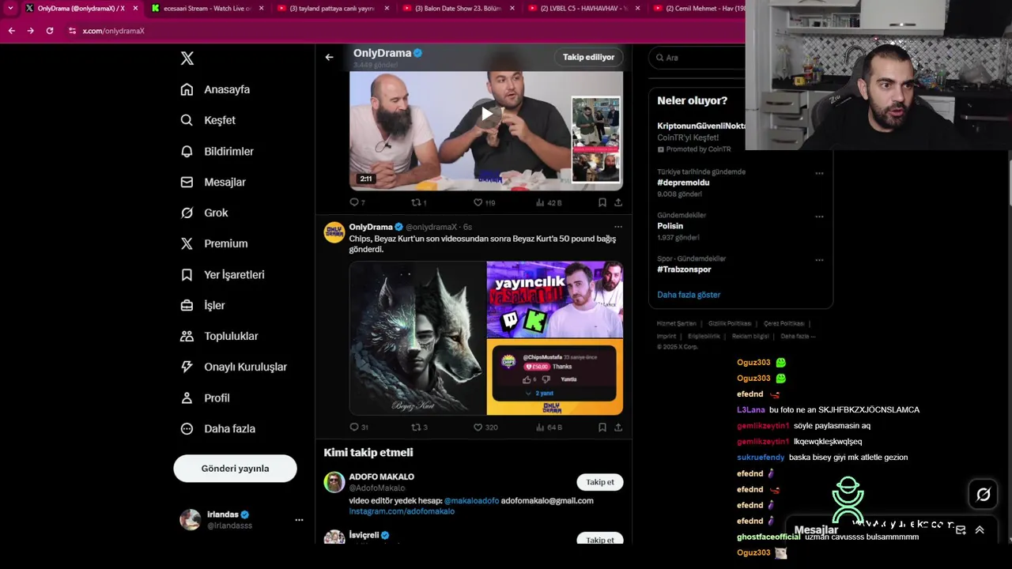Play the 2:11 video
The width and height of the screenshot is (1012, 569).
coord(486,115)
